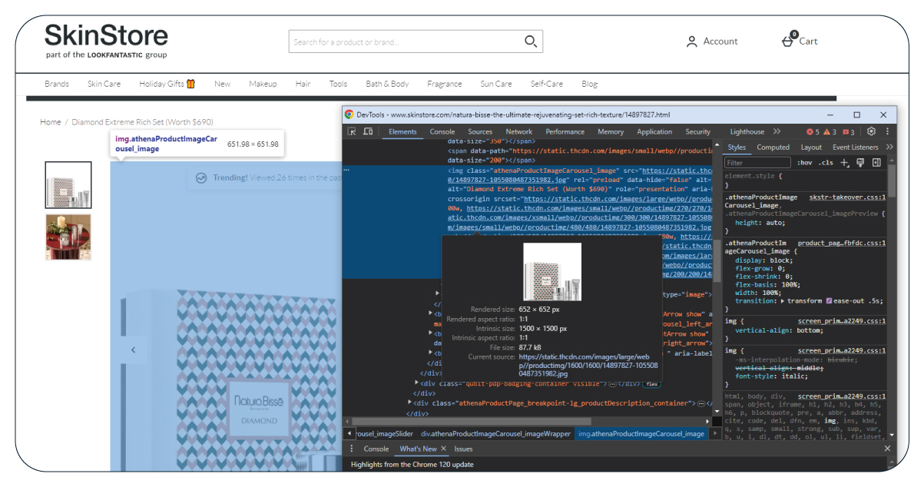Click the flex badge in the elements tree
Image resolution: width=924 pixels, height=487 pixels.
[x=651, y=383]
